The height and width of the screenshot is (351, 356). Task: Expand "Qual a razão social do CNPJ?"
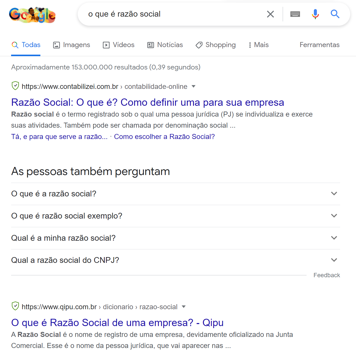tap(334, 260)
